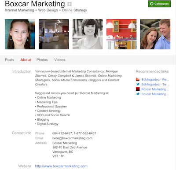Click the Website section label
Image resolution: width=176 pixels, height=170 pixels.
25,166
